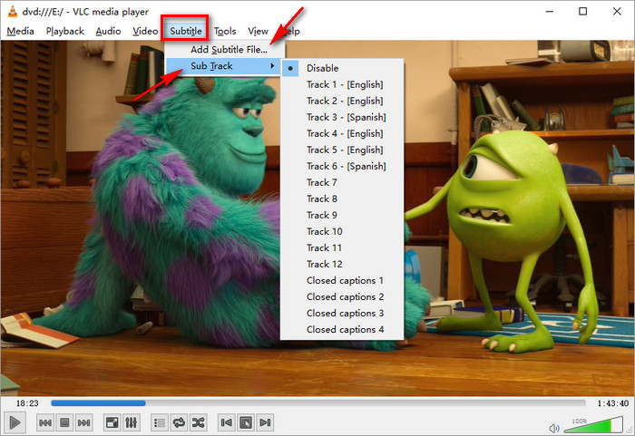The image size is (635, 436).
Task: Enable Closed captions 4
Action: pos(342,330)
